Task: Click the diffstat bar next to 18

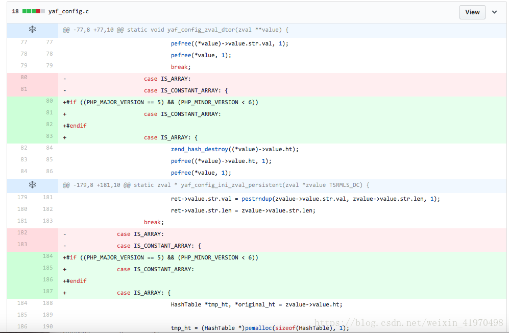Action: pyautogui.click(x=33, y=11)
